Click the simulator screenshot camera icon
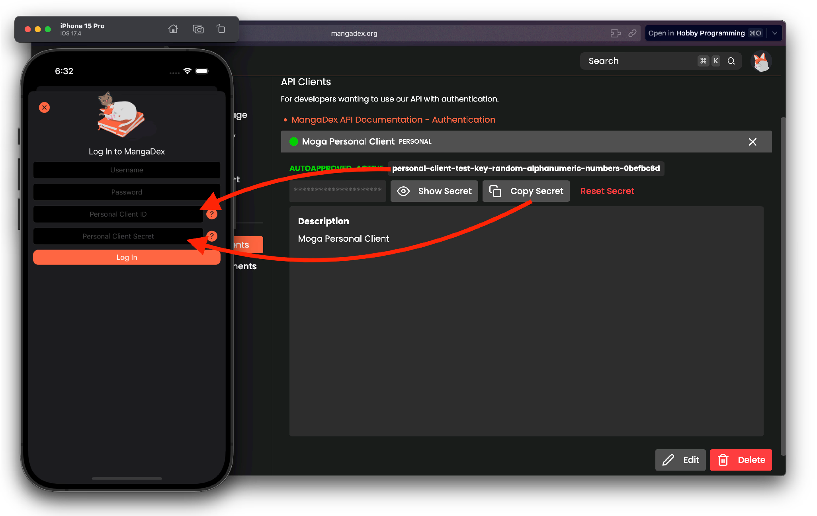817x516 pixels. tap(198, 29)
